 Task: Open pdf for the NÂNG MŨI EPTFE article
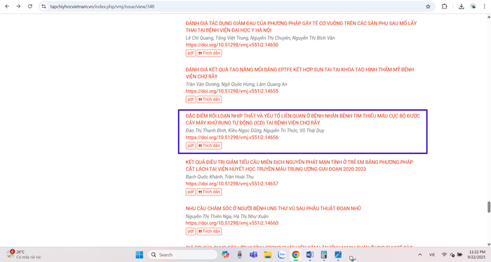190,99
